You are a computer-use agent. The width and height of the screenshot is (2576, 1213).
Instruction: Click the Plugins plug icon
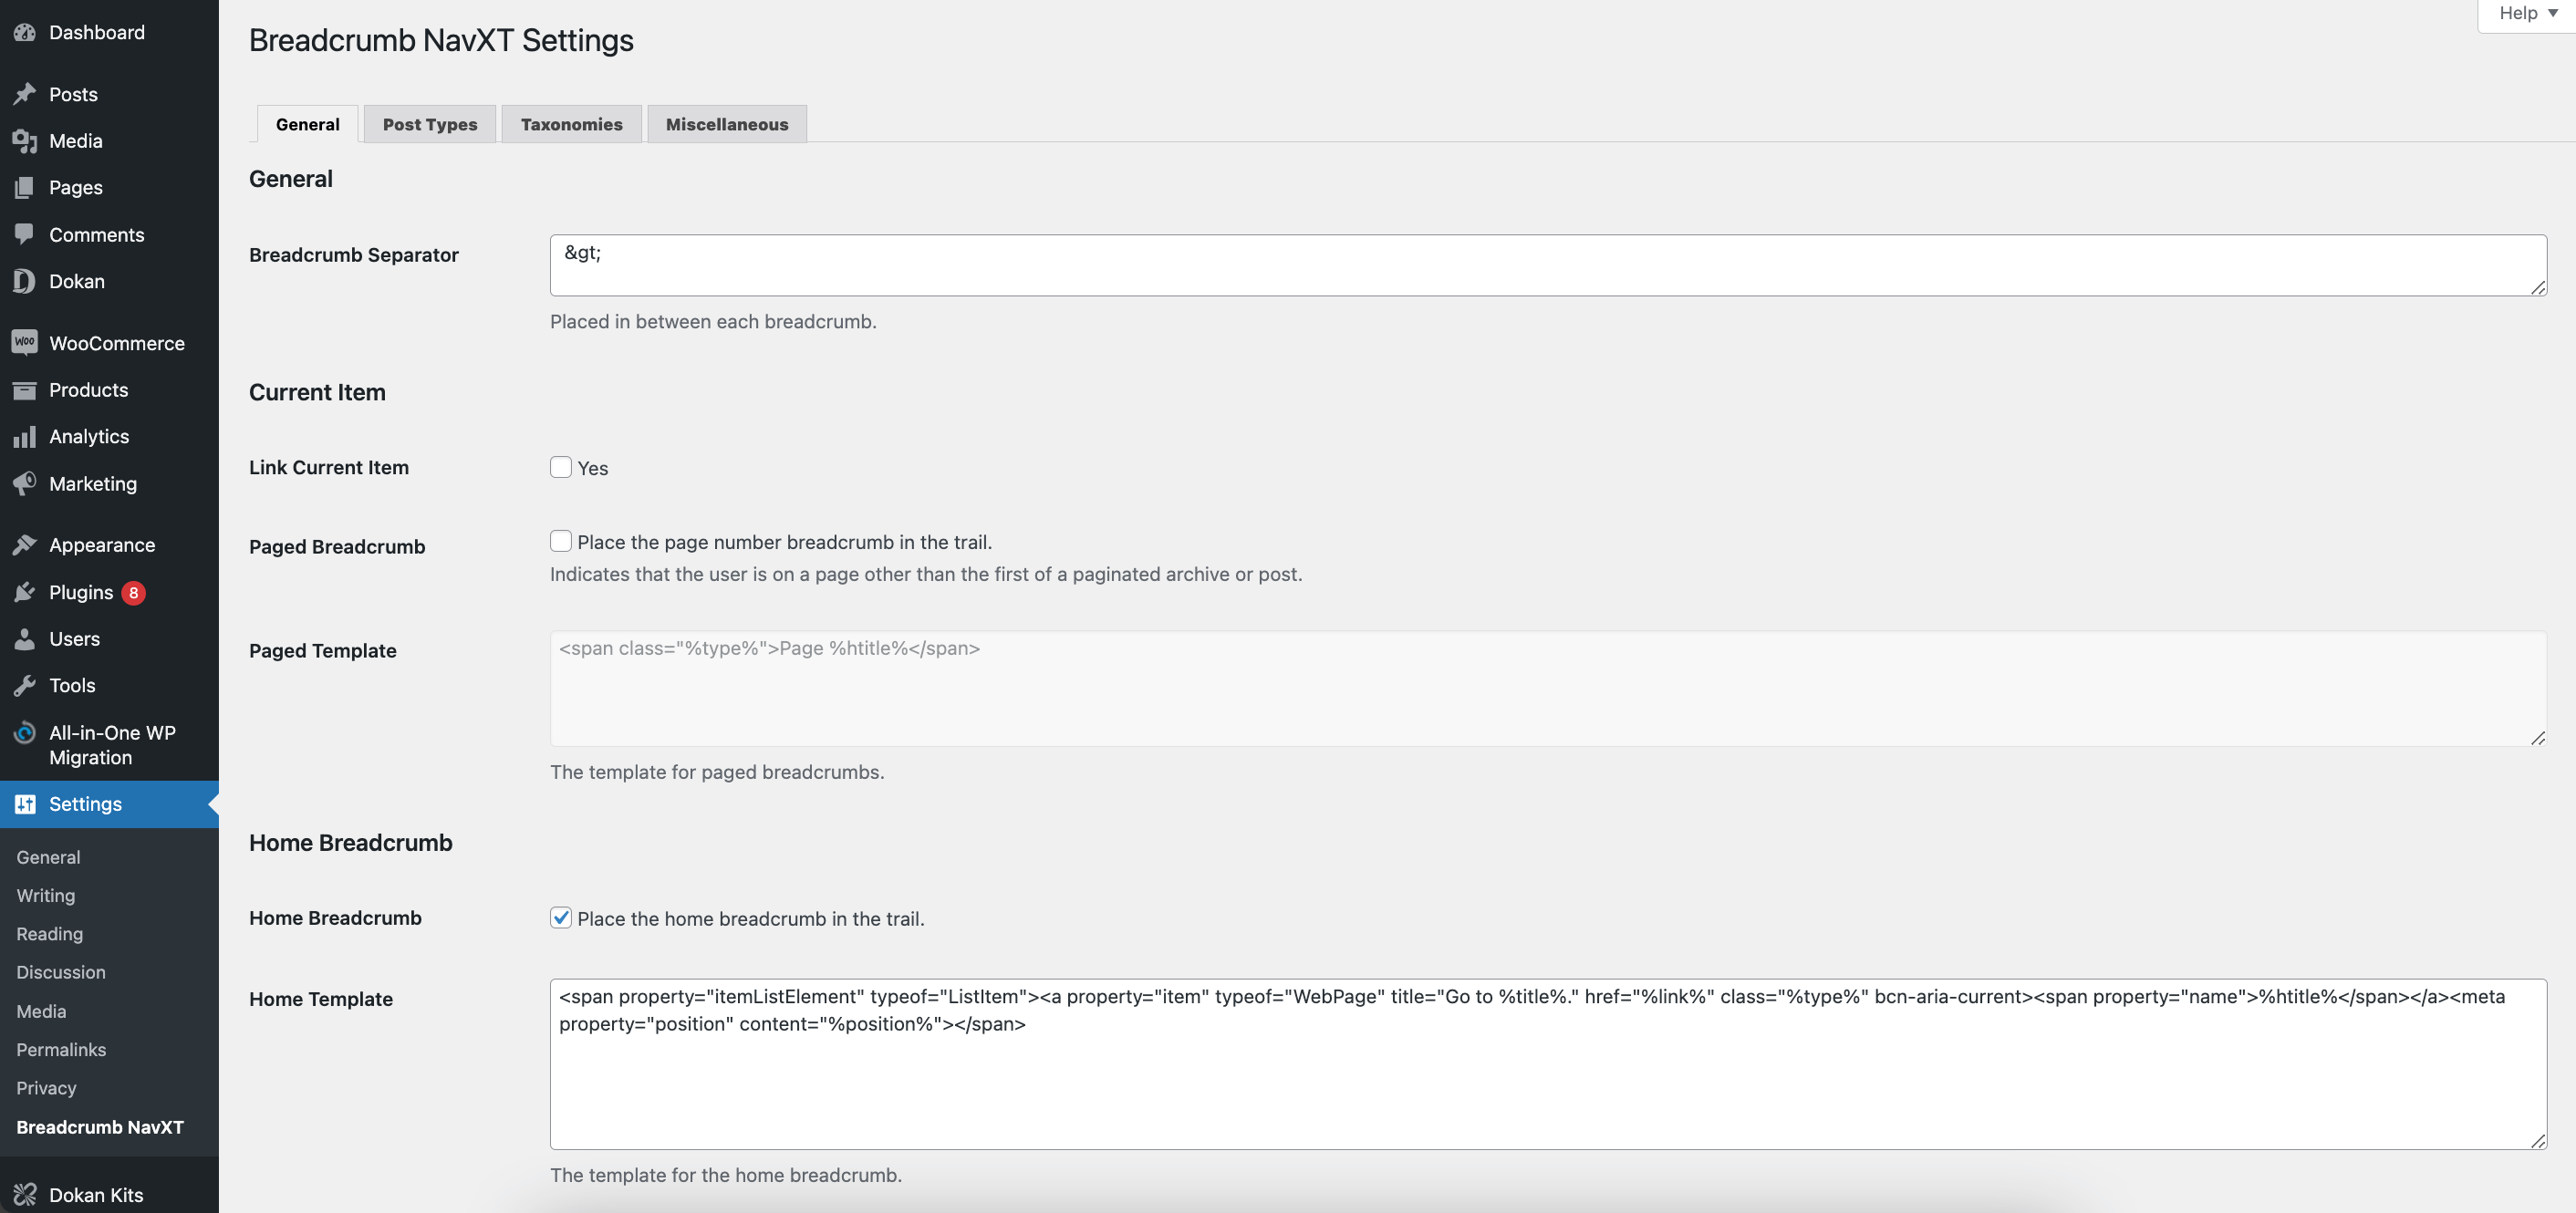point(25,592)
